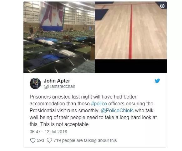This screenshot has height=151, width=182.
Task: Click the phrase "This is not acceptable."
Action: [x=65, y=124]
